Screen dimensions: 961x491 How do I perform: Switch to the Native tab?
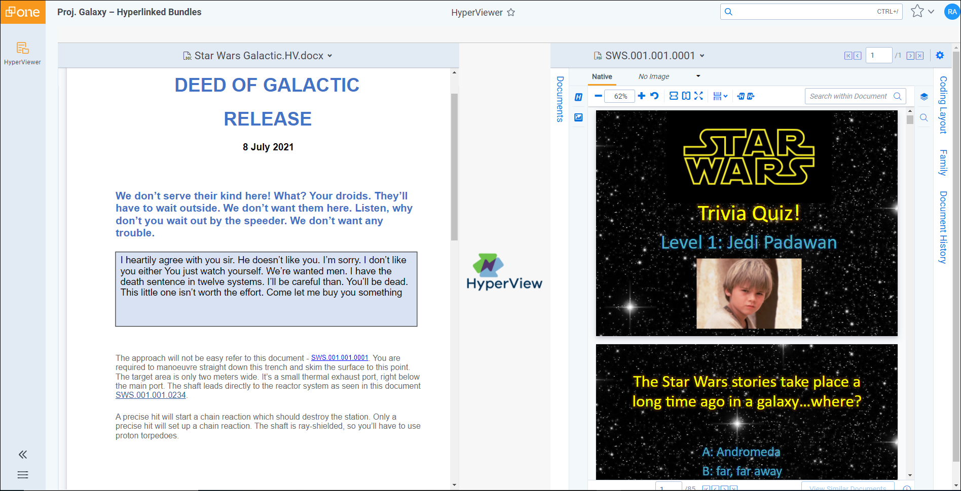coord(602,76)
